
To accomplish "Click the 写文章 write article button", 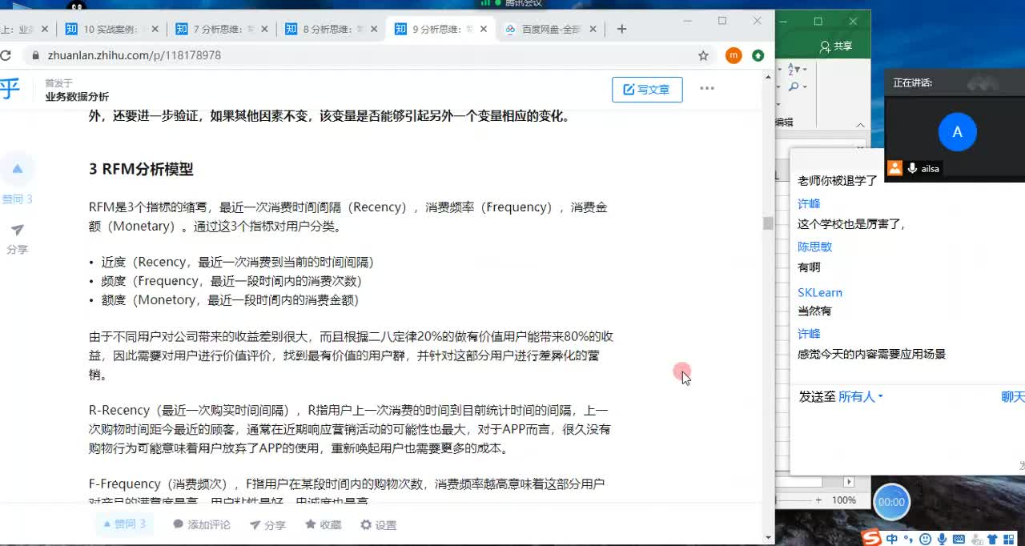I will pos(647,90).
